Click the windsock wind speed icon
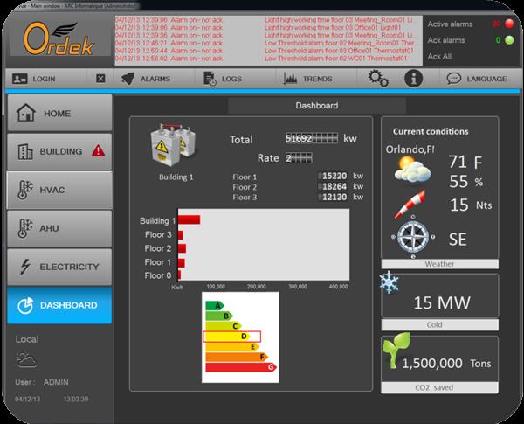This screenshot has height=424, width=524. pyautogui.click(x=410, y=203)
